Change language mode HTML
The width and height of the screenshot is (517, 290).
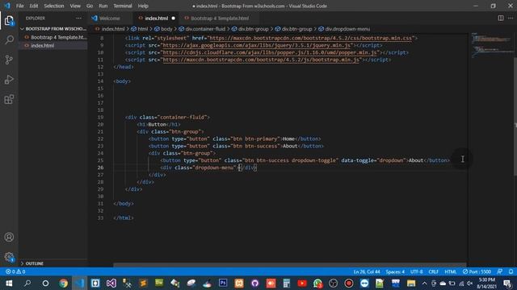(x=451, y=271)
